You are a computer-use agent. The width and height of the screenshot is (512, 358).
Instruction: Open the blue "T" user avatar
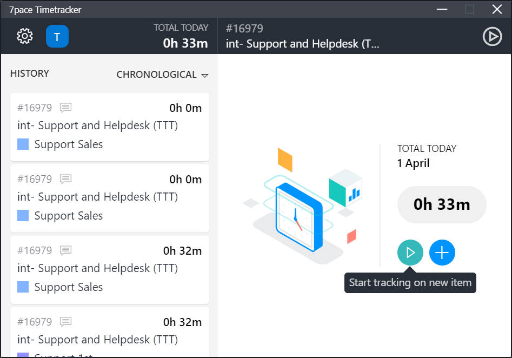coord(57,36)
